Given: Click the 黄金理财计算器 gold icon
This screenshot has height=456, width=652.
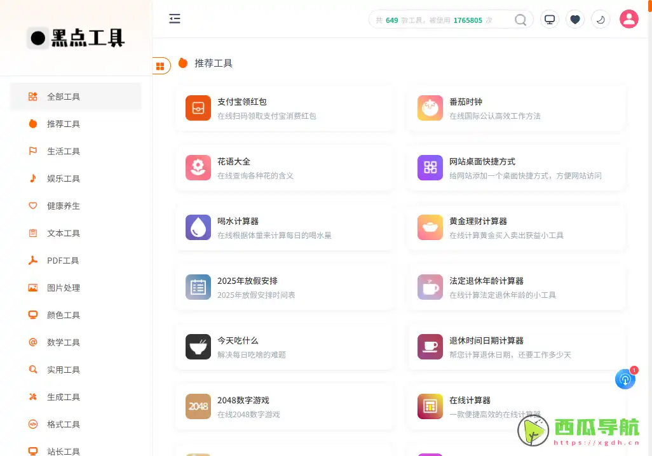Looking at the screenshot, I should (430, 227).
